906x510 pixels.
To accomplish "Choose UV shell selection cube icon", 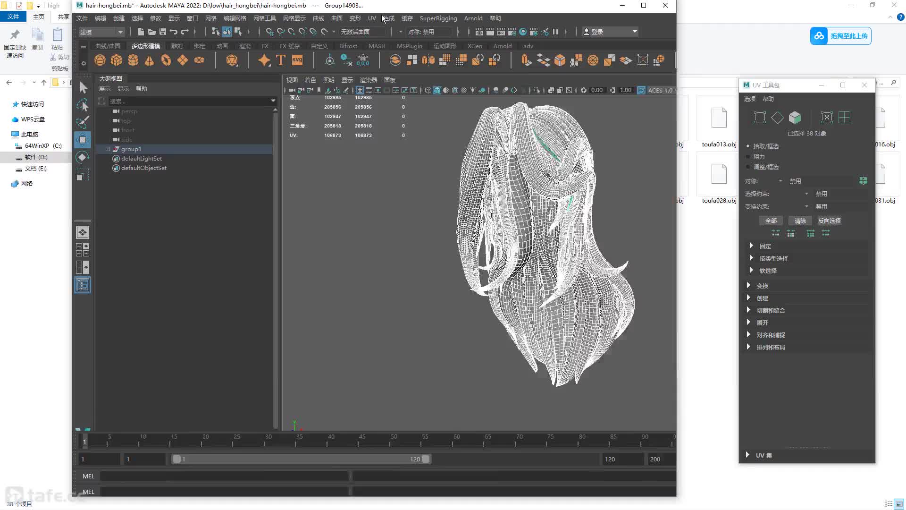I will [795, 117].
